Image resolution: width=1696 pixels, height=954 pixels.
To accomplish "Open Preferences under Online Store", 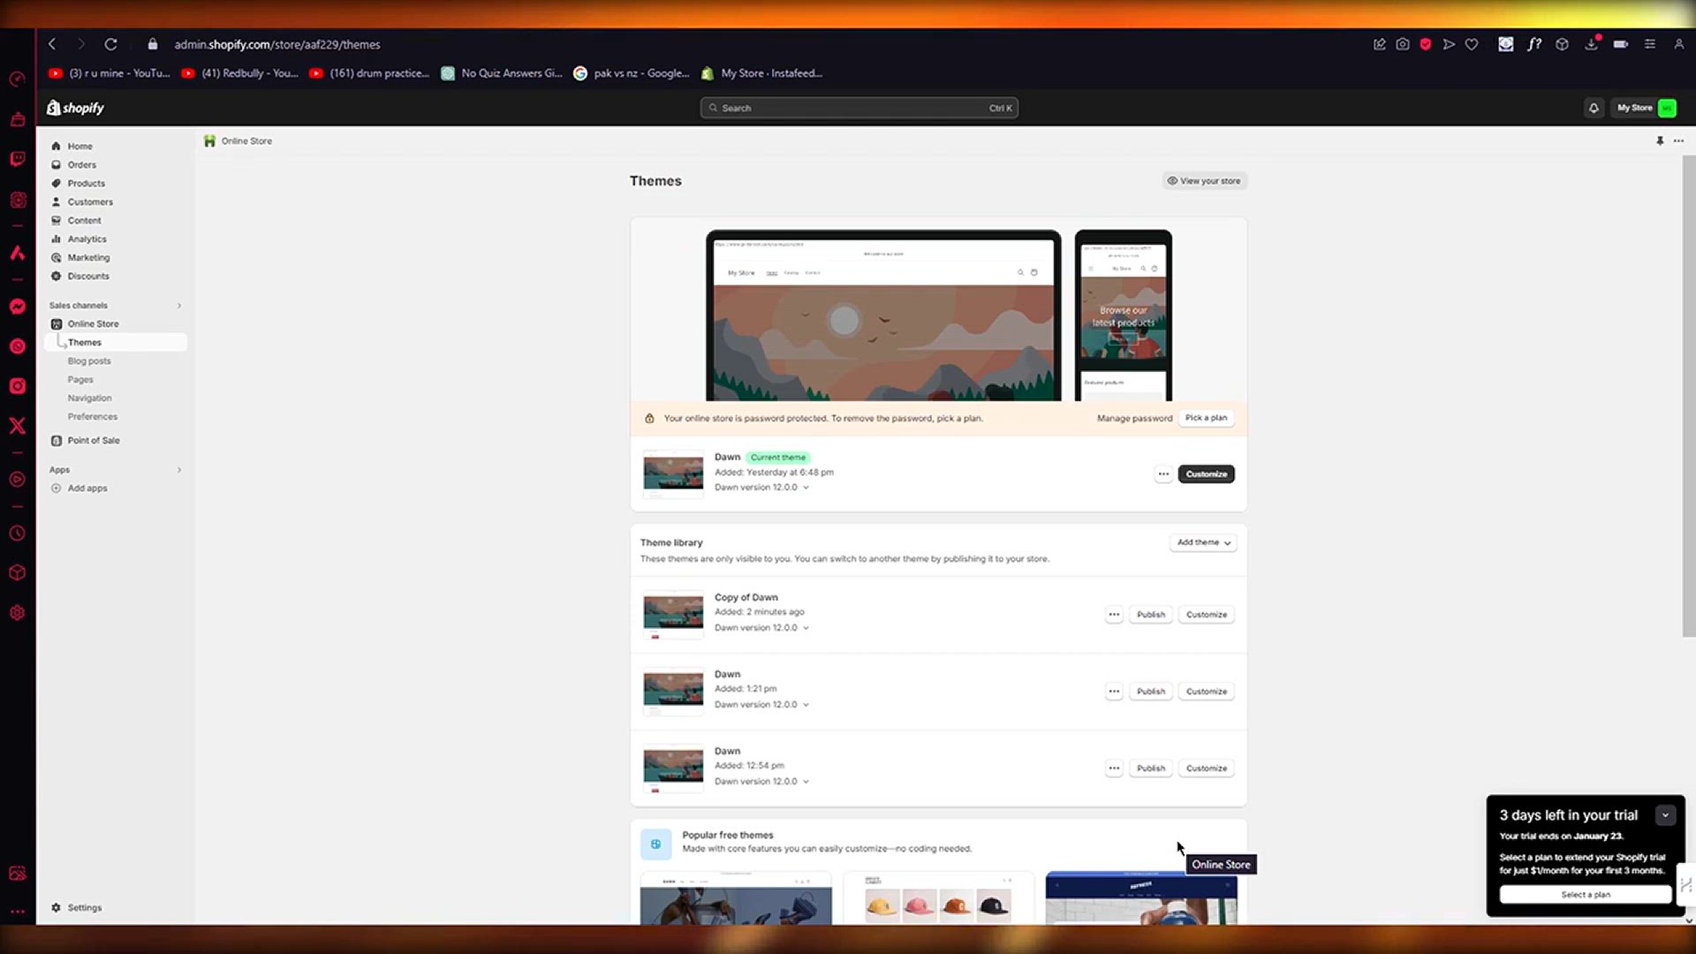I will coord(92,417).
